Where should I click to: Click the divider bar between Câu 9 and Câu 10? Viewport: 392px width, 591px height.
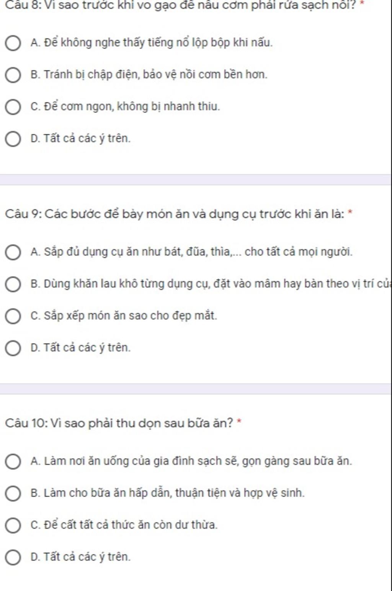coord(195,389)
